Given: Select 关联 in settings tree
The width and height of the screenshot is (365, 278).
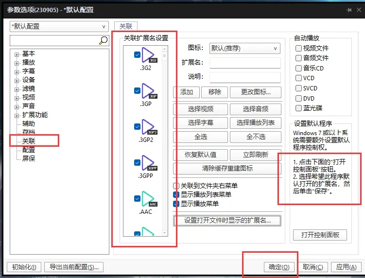Looking at the screenshot, I should tap(29, 141).
